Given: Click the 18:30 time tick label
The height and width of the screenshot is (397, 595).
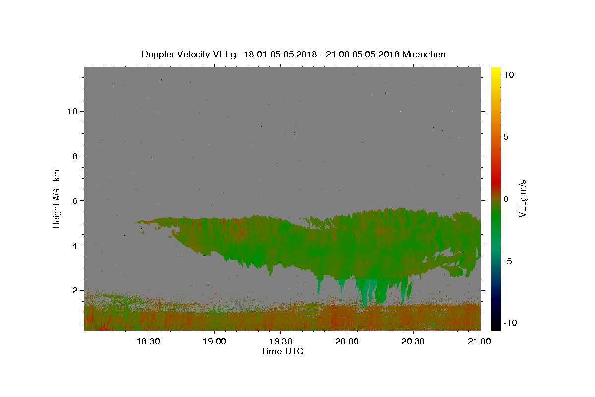Looking at the screenshot, I should [148, 342].
